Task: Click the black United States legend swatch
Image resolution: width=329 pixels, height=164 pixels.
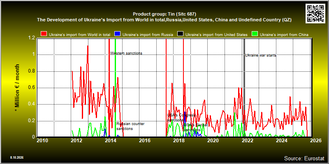Action: point(181,34)
